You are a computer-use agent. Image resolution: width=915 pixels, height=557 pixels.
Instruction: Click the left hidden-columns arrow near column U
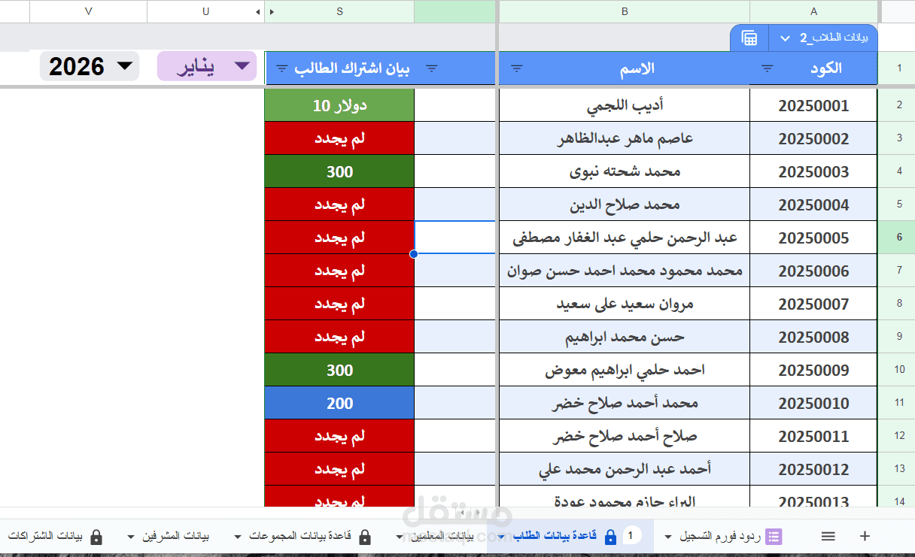click(x=258, y=12)
